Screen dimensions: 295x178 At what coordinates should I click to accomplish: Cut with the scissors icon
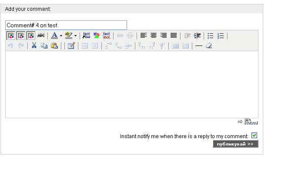[x=34, y=45]
